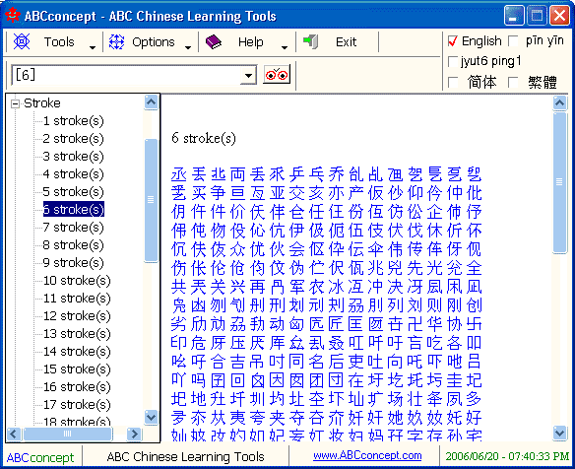Viewport: 575px width, 469px height.
Task: Click the date and time status text
Action: click(x=507, y=456)
